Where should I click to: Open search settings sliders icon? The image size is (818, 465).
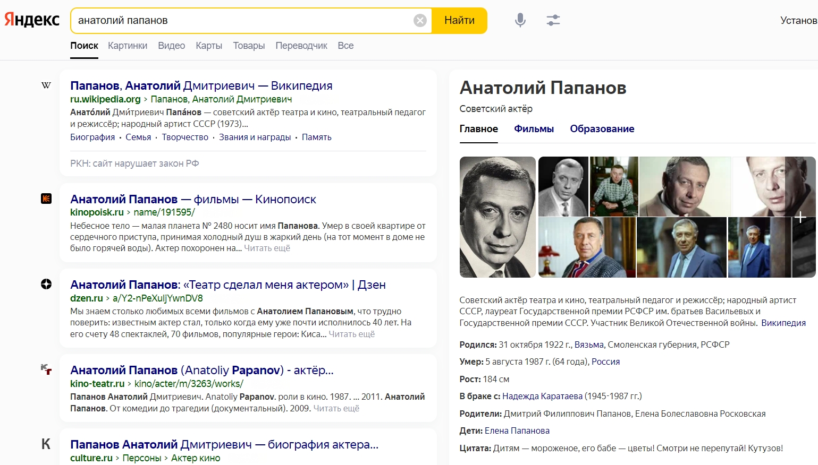(x=553, y=20)
